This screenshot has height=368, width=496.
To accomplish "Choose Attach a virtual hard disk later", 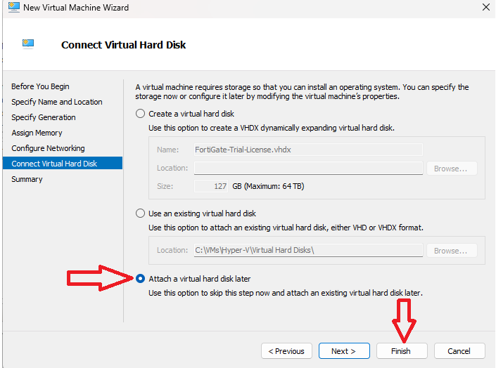I will [141, 279].
